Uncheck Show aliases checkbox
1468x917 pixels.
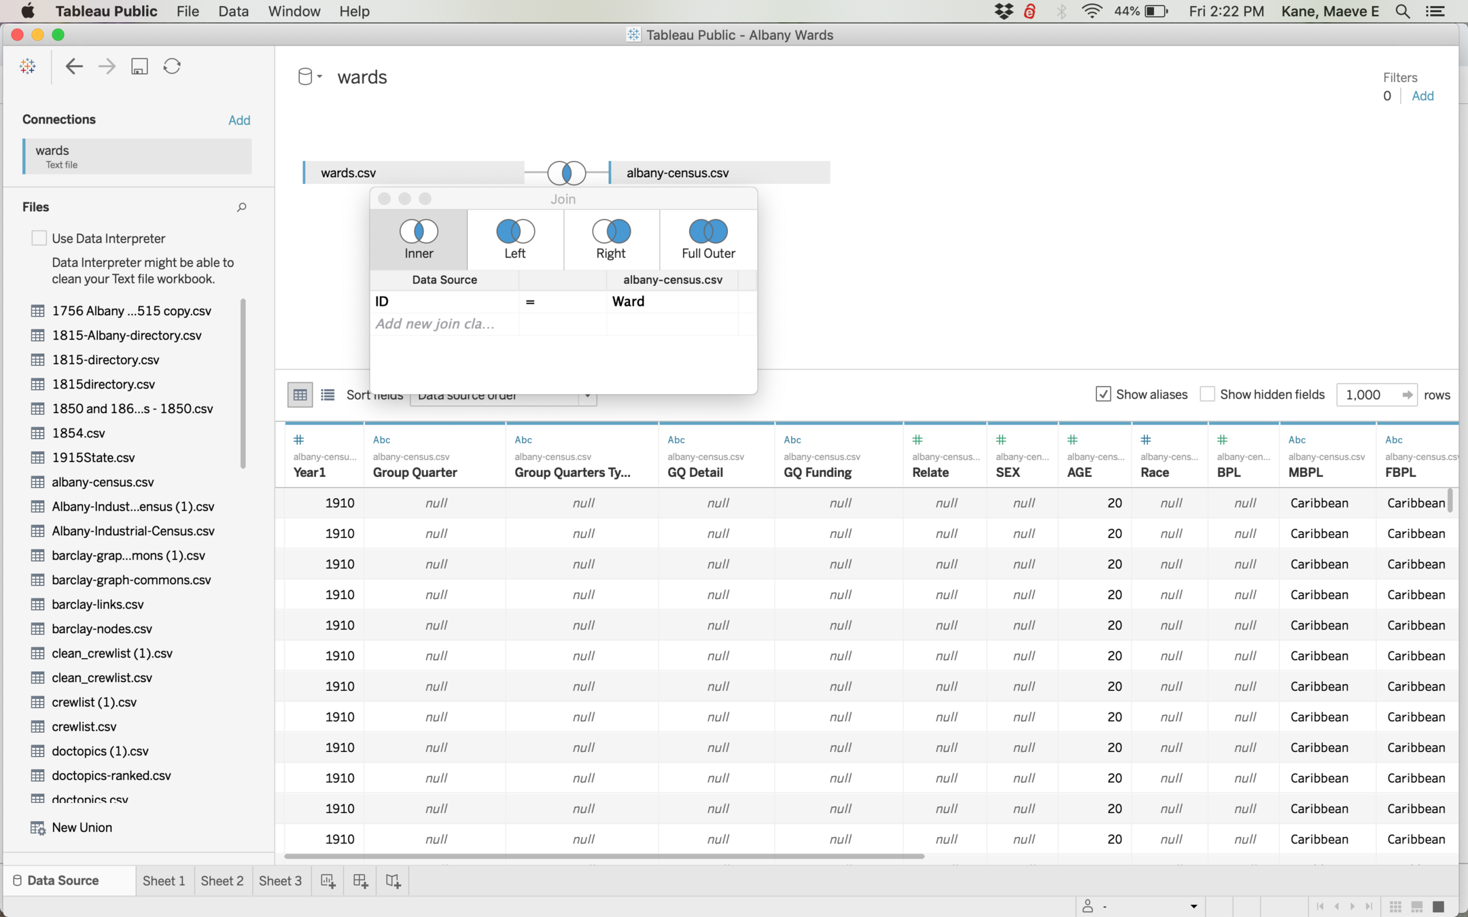[x=1103, y=395]
